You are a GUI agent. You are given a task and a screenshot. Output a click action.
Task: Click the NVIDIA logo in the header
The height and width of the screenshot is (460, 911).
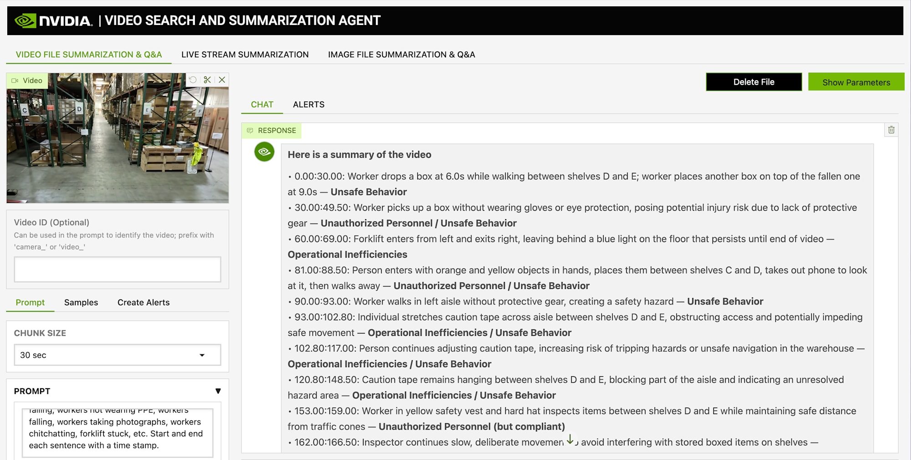pyautogui.click(x=53, y=20)
